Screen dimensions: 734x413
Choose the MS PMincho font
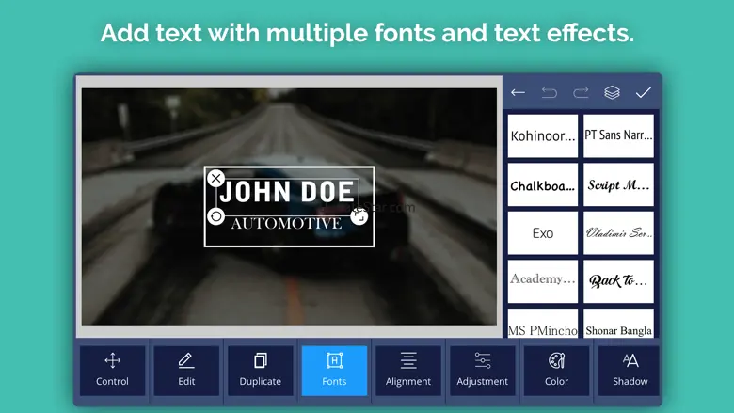pyautogui.click(x=543, y=324)
